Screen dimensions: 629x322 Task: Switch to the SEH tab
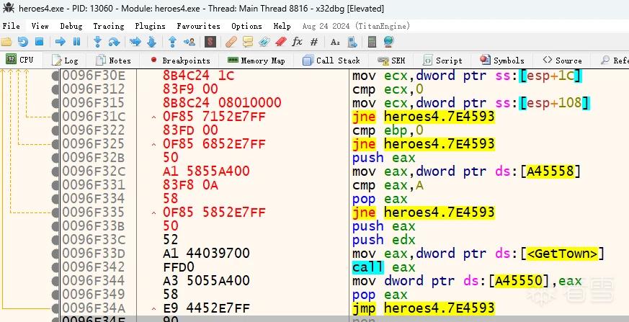[391, 61]
